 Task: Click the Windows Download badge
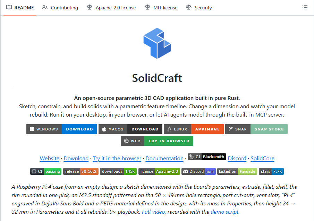[x=61, y=129]
